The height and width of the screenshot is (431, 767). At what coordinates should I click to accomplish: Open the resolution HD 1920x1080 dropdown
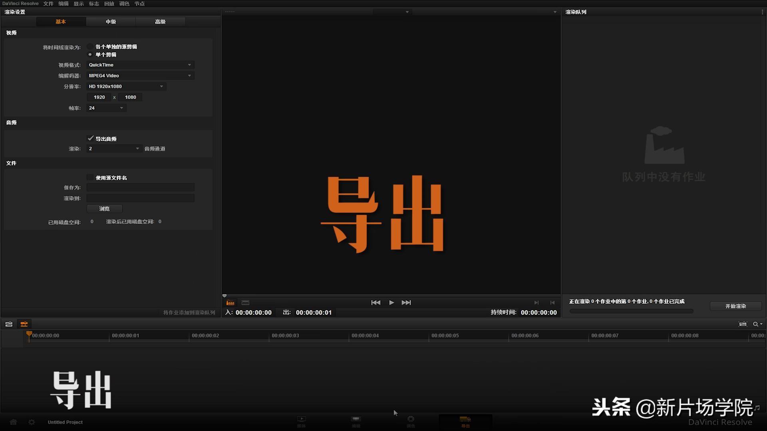coord(126,86)
